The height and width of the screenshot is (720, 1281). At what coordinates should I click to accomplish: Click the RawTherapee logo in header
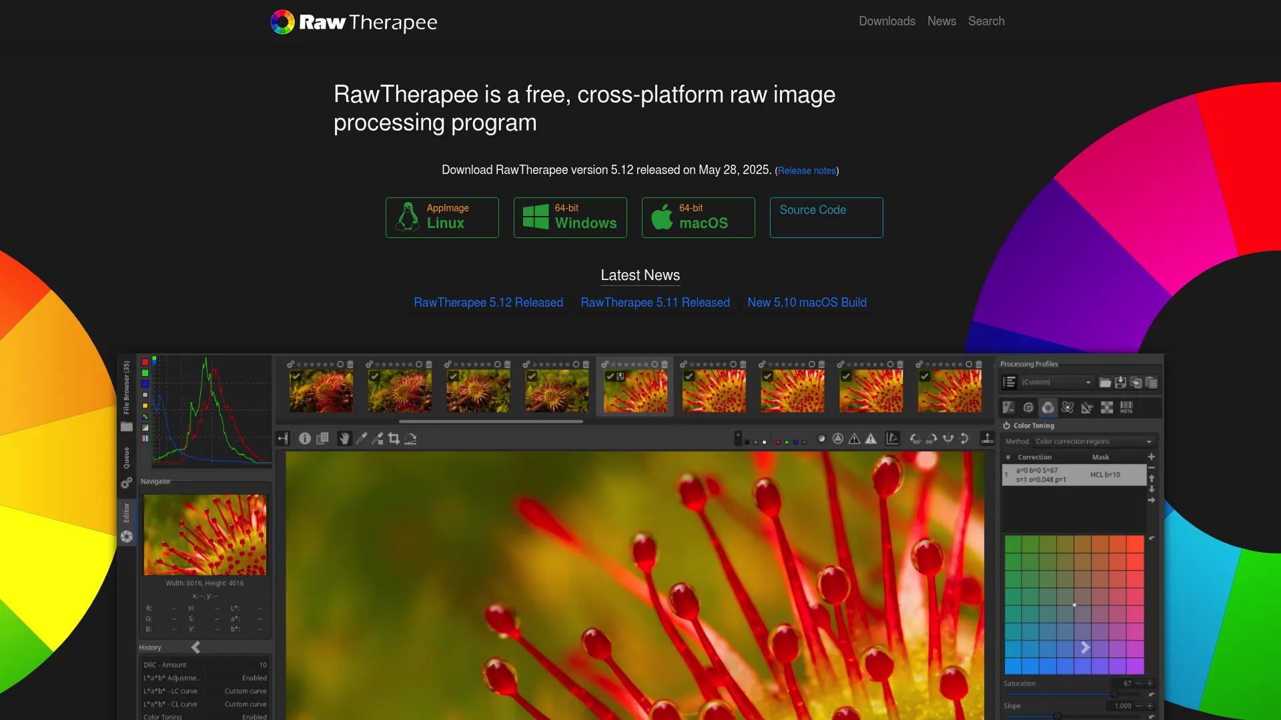coord(354,22)
